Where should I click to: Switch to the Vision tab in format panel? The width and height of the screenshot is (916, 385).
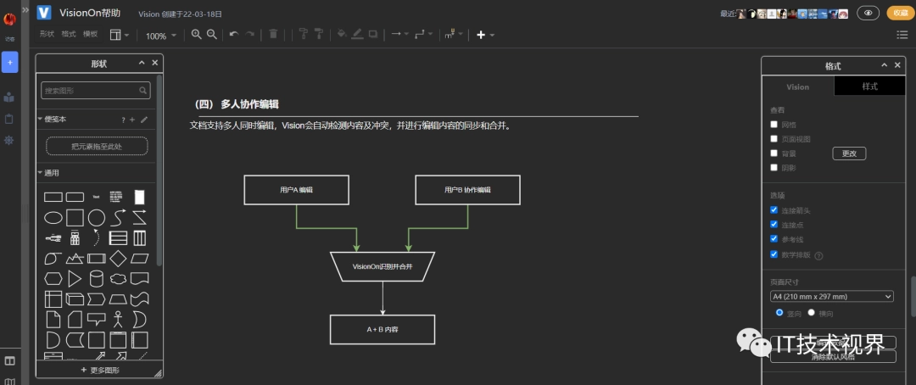click(798, 86)
